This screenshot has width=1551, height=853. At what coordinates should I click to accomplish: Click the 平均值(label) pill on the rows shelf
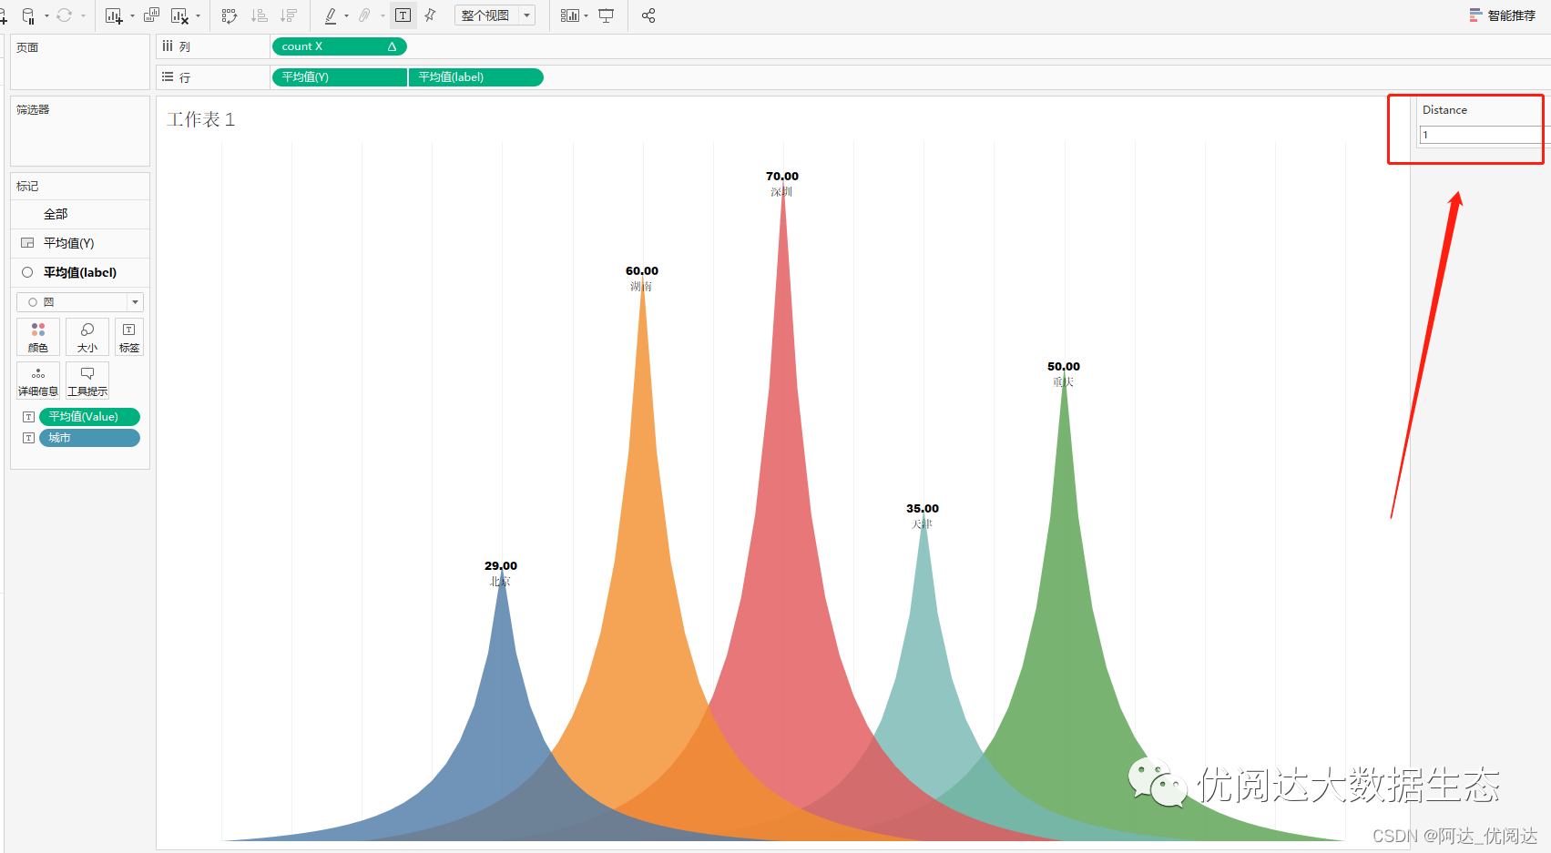(474, 77)
